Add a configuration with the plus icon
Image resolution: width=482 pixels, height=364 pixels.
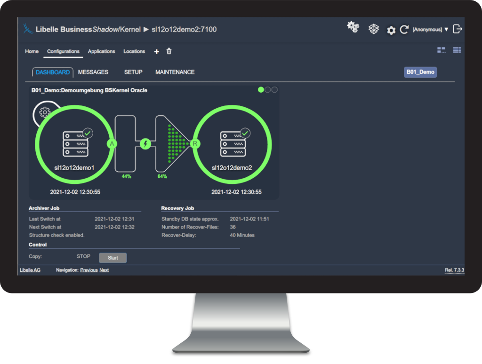tap(156, 52)
